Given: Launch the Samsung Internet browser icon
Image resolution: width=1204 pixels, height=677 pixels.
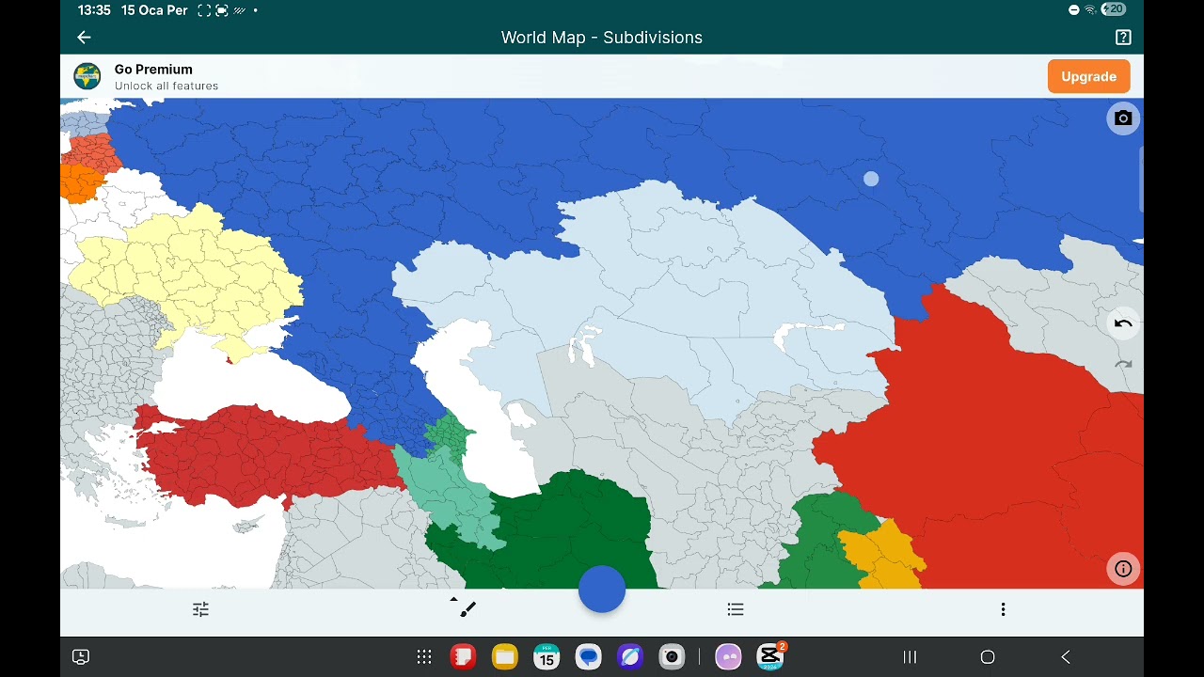Looking at the screenshot, I should coord(630,656).
